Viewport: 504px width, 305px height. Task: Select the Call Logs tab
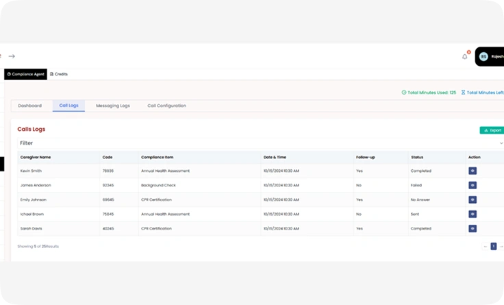point(68,106)
